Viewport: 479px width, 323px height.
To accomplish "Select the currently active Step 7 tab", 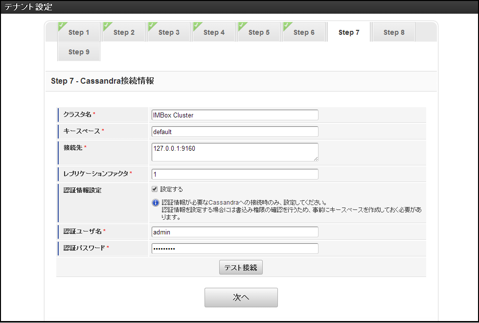I will click(x=348, y=32).
